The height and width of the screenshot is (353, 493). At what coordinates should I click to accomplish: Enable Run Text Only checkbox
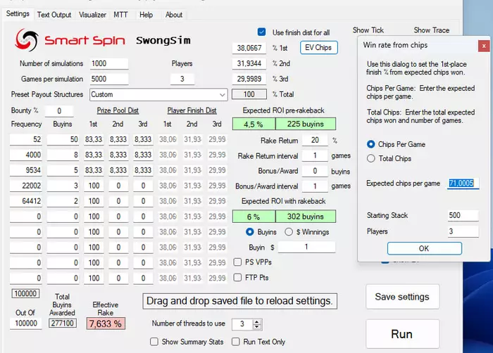click(x=235, y=342)
